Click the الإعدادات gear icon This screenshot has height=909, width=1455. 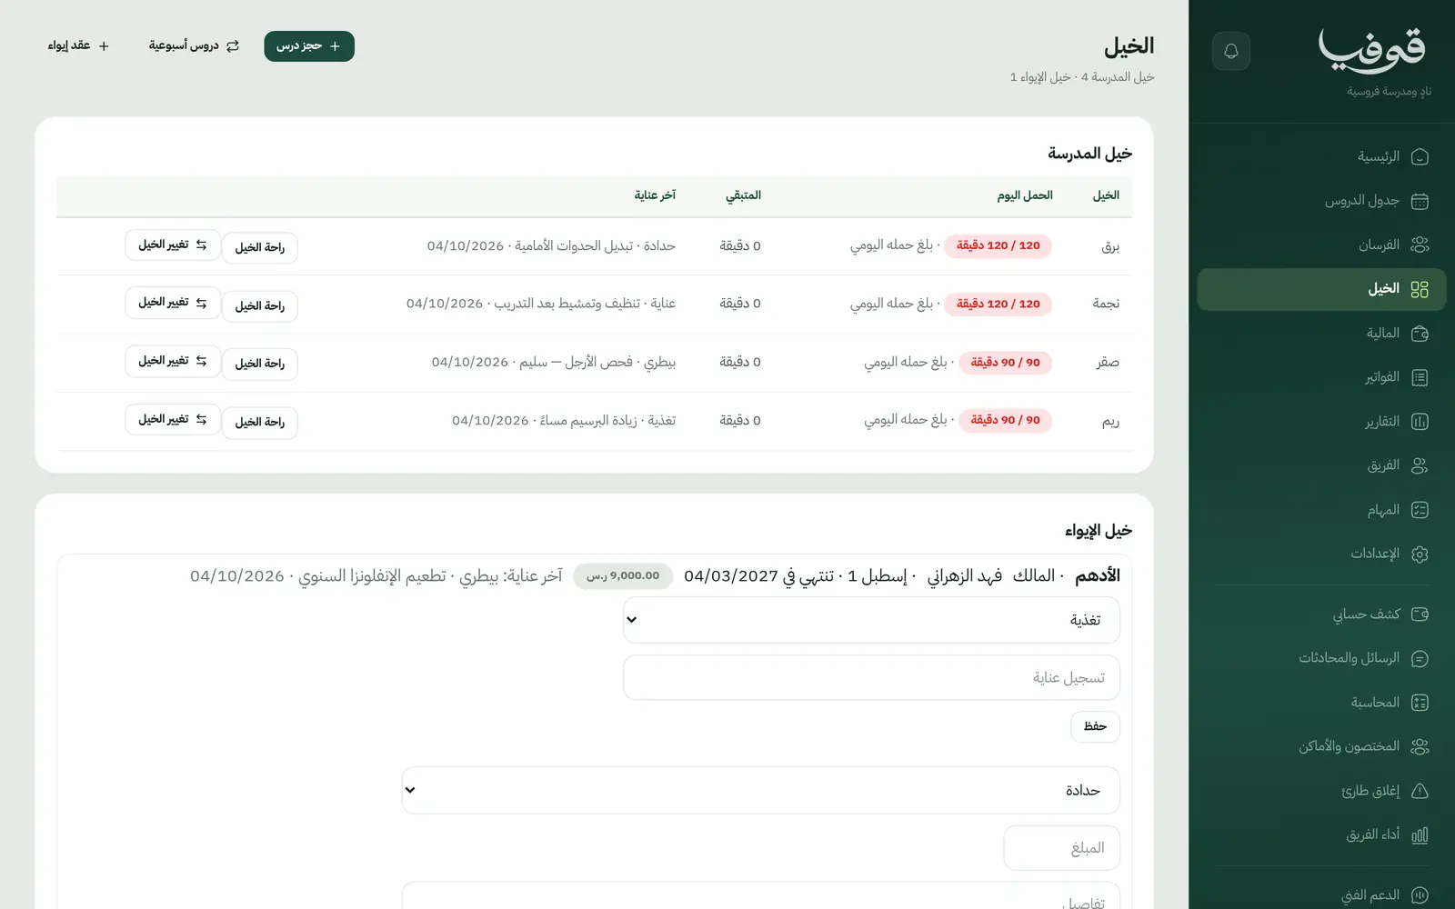1420,554
